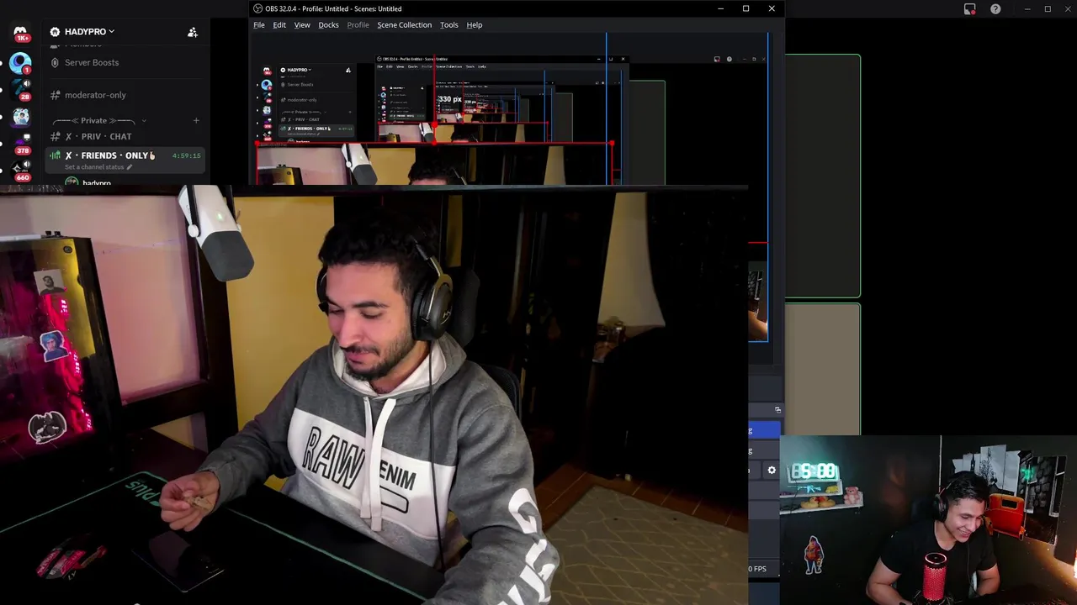The image size is (1077, 605).
Task: Select the anime avatar server icon
Action: coord(20,116)
